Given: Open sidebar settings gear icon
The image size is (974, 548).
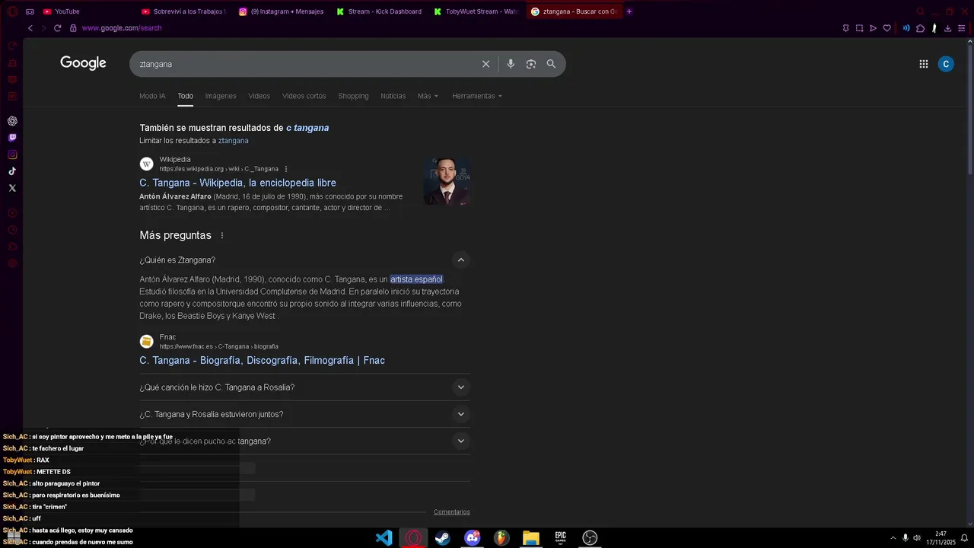Looking at the screenshot, I should pyautogui.click(x=12, y=263).
